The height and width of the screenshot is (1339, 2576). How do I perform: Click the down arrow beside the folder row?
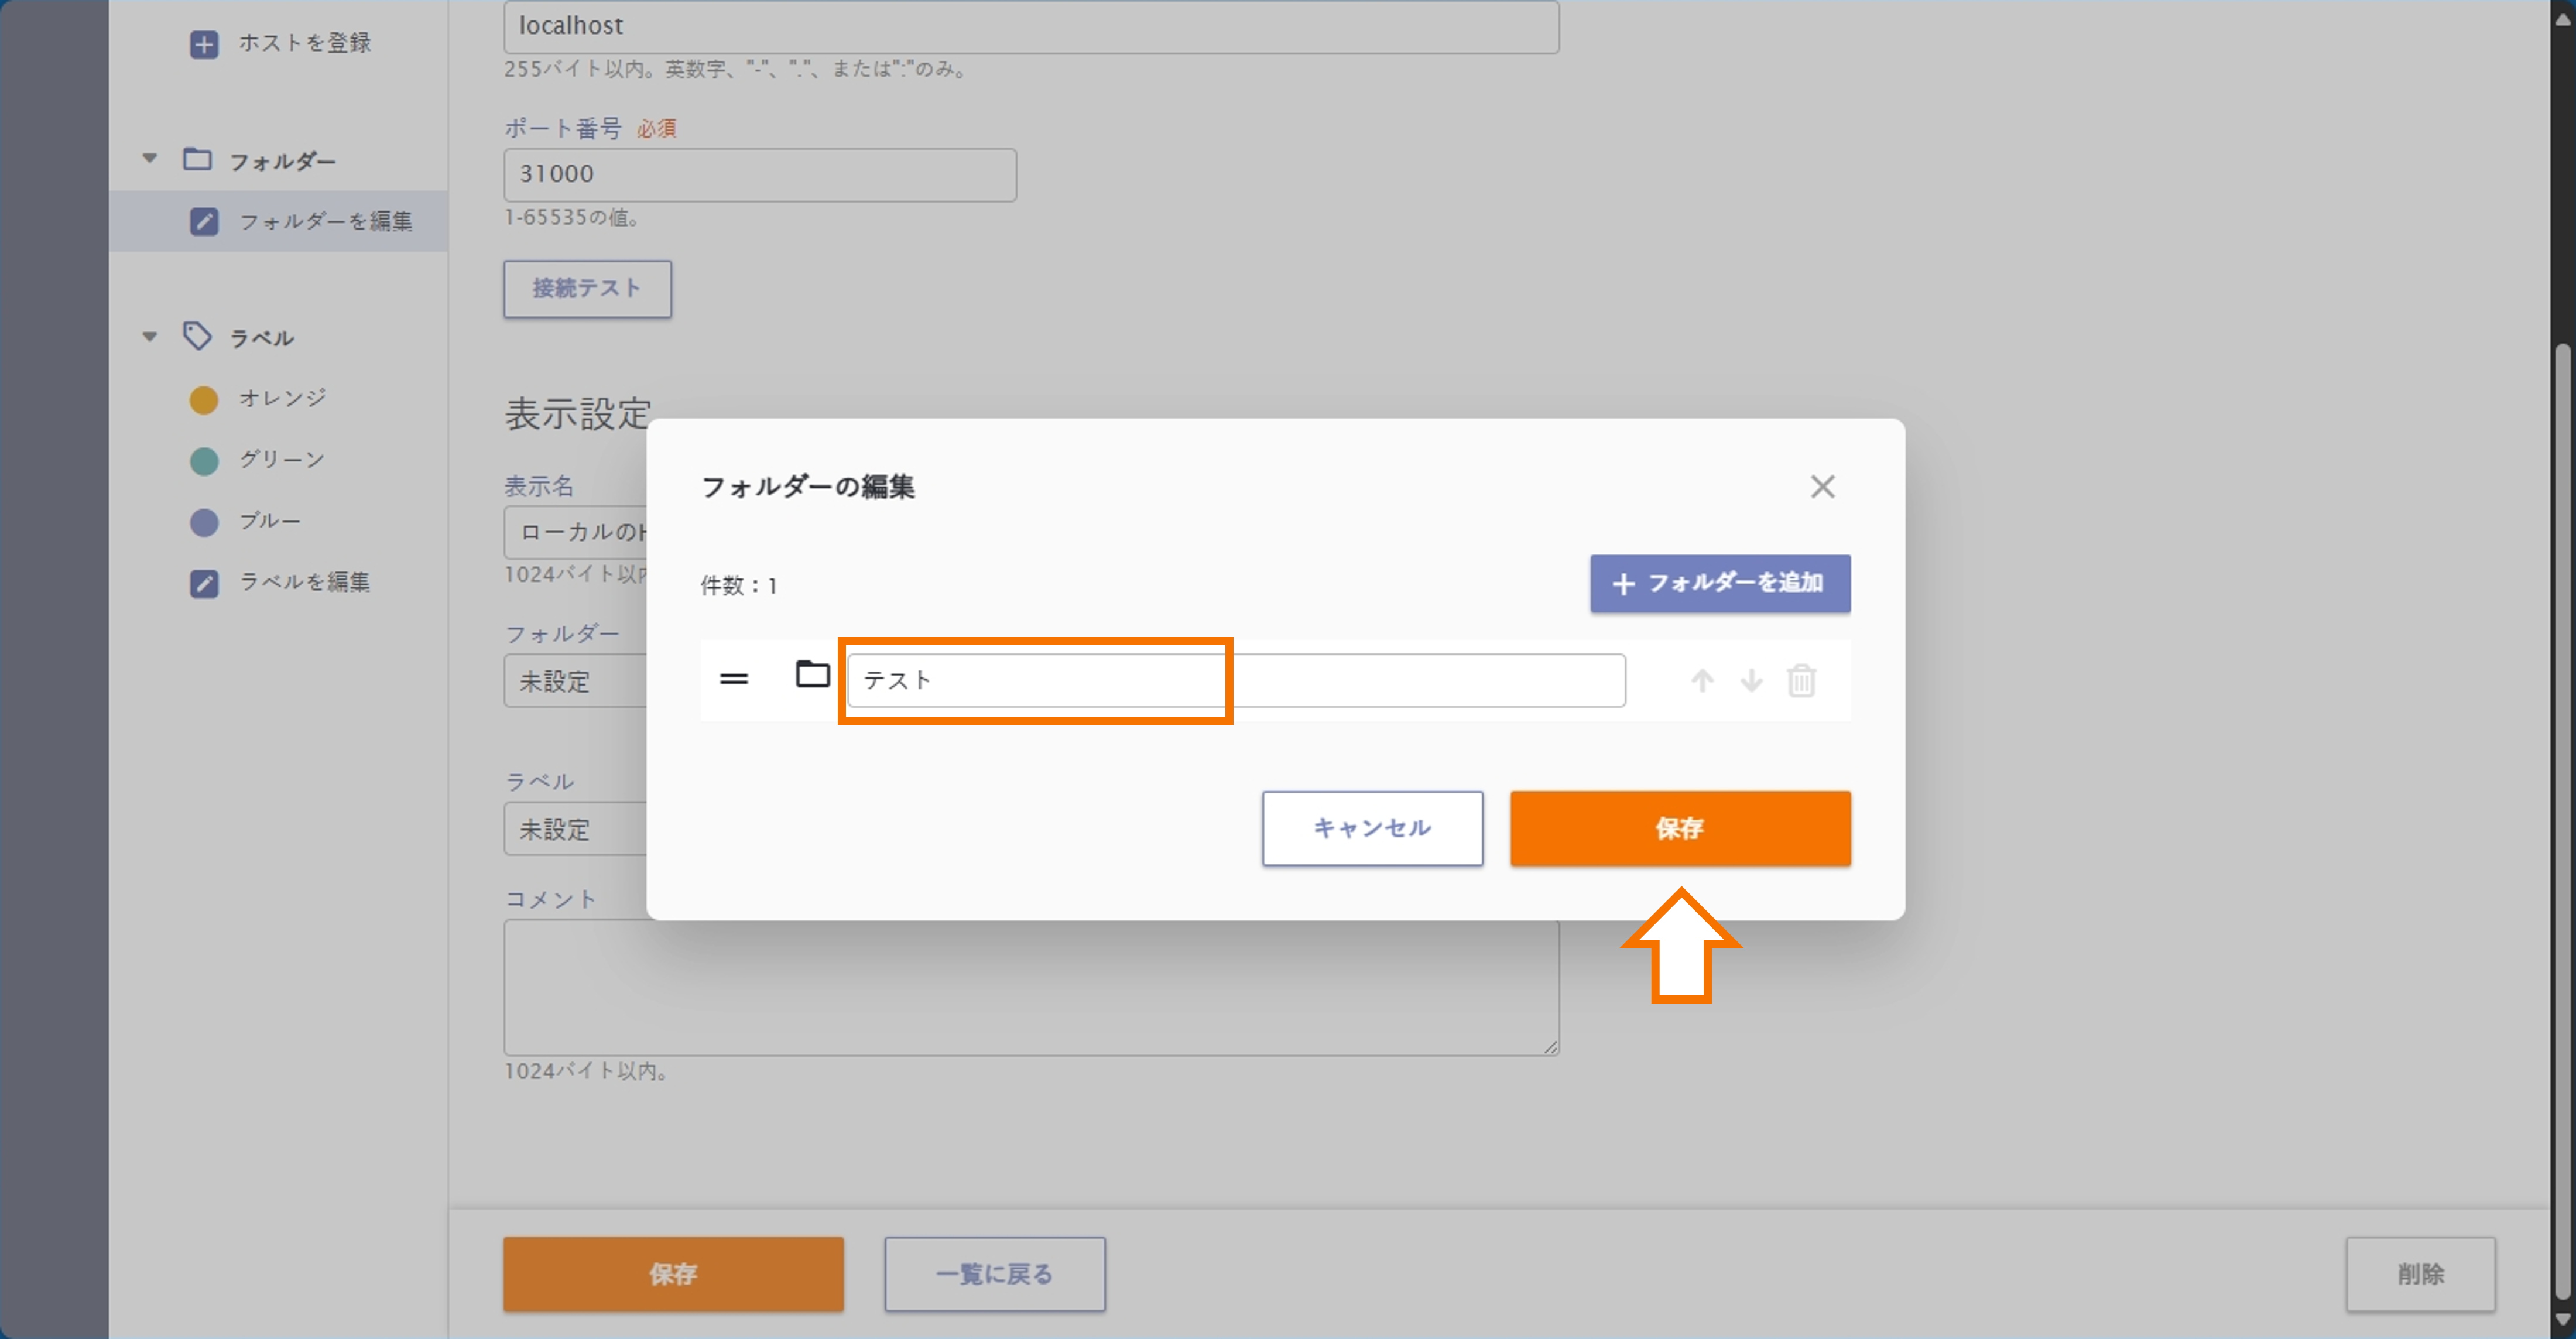coord(1751,680)
